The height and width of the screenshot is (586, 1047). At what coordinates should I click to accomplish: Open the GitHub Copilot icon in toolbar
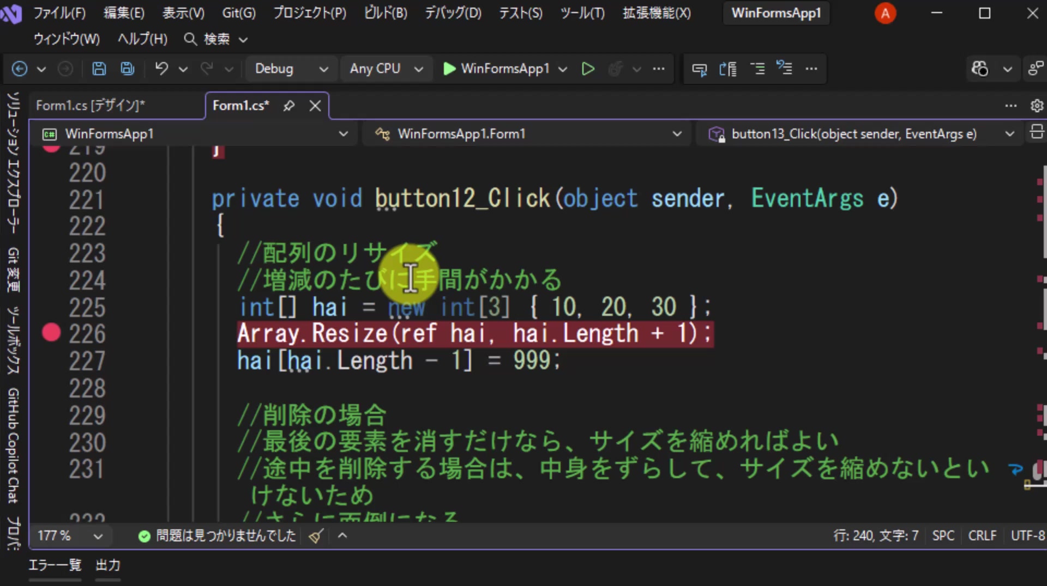980,69
